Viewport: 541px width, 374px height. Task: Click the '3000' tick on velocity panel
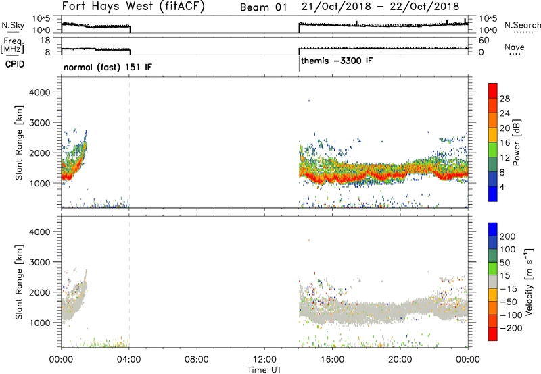point(39,262)
